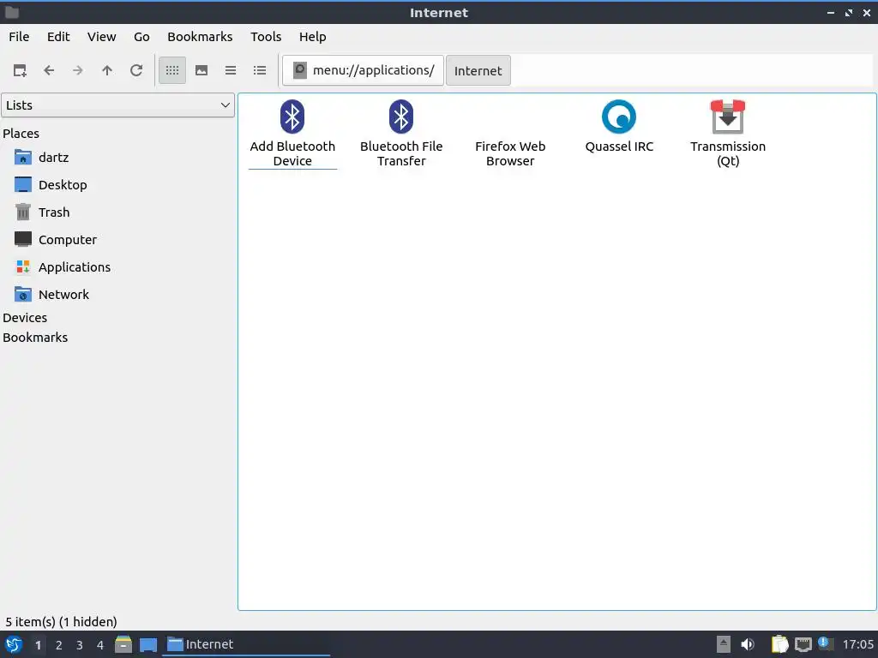Screen dimensions: 878x658
Task: Open the Bookmarks menu
Action: click(200, 37)
